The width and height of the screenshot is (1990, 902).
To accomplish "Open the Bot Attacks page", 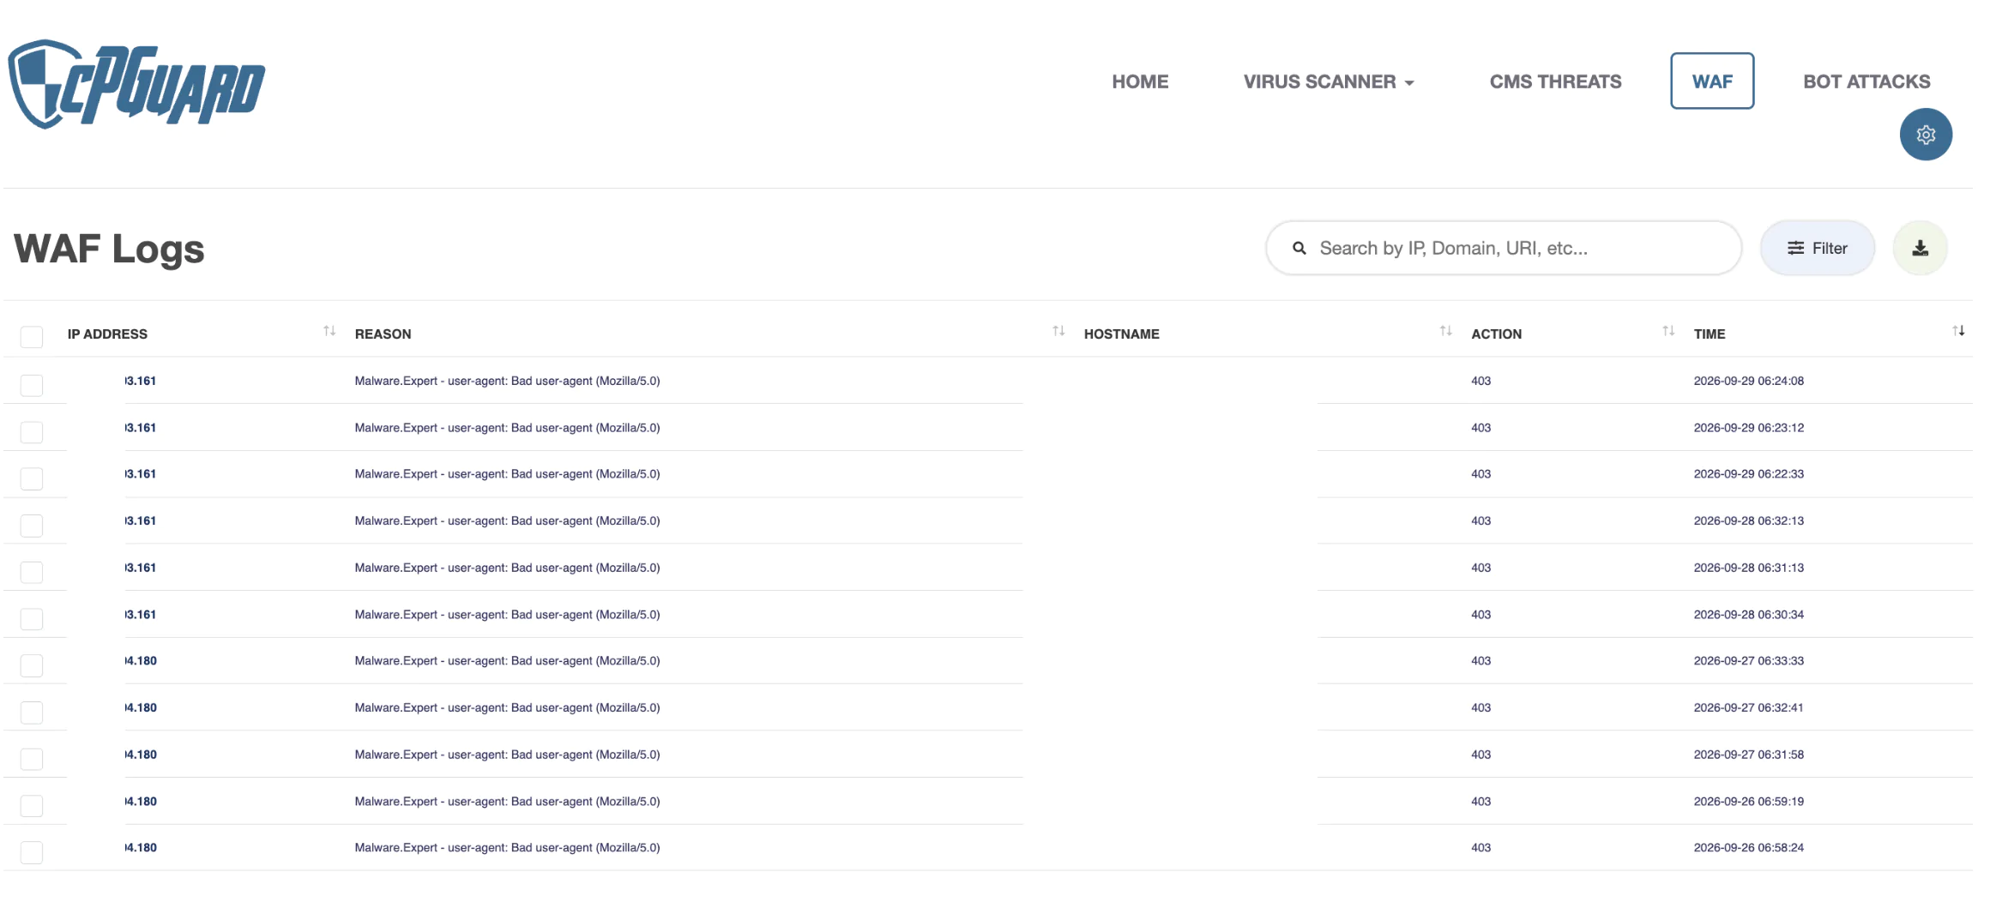I will pyautogui.click(x=1866, y=81).
